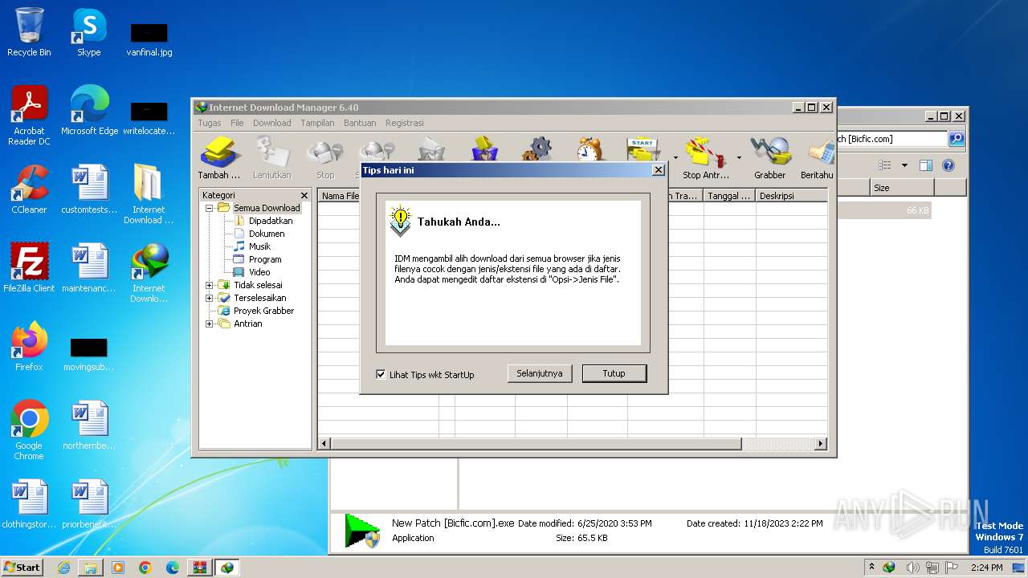Open the Bantuan menu

(x=360, y=123)
